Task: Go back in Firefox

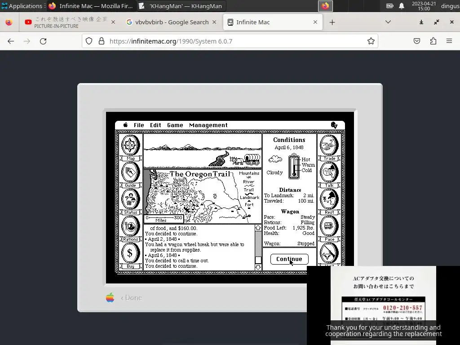Action: click(x=11, y=41)
